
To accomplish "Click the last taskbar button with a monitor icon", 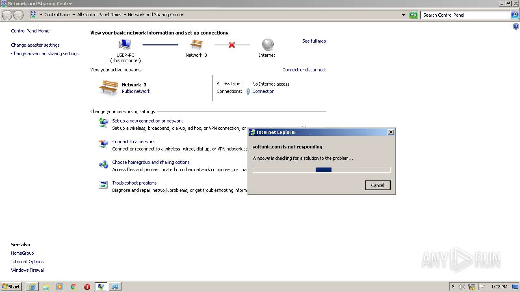I will click(115, 287).
